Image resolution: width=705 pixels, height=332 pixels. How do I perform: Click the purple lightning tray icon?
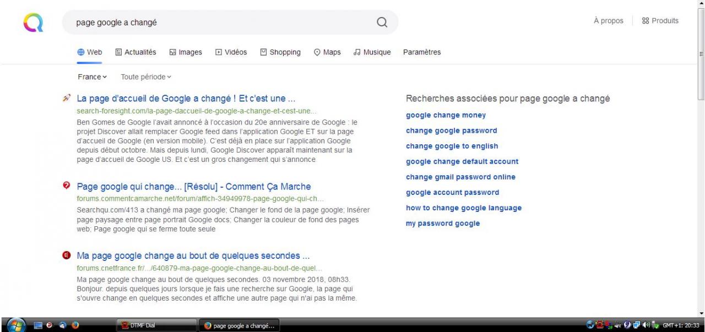pos(627,325)
